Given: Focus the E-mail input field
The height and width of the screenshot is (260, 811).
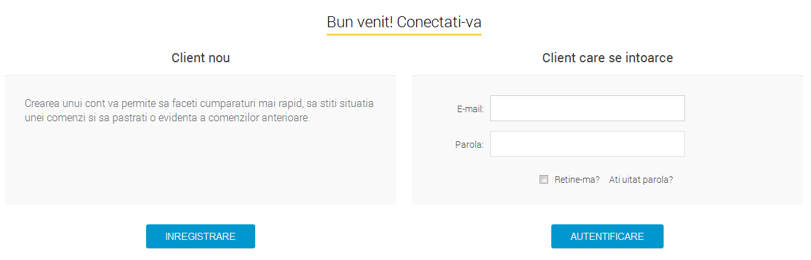Looking at the screenshot, I should (x=587, y=108).
